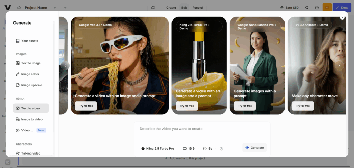Click the home icon in top bar
The height and width of the screenshot is (168, 354).
pos(153,8)
